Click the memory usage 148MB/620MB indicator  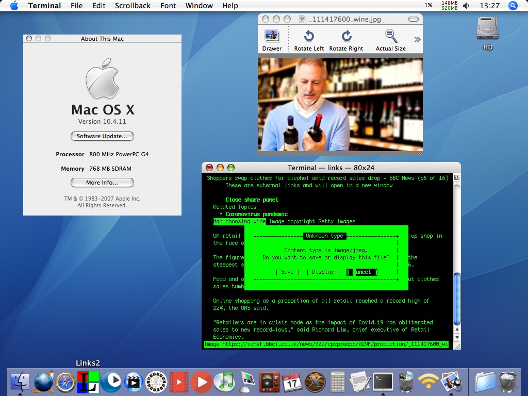tap(450, 5)
